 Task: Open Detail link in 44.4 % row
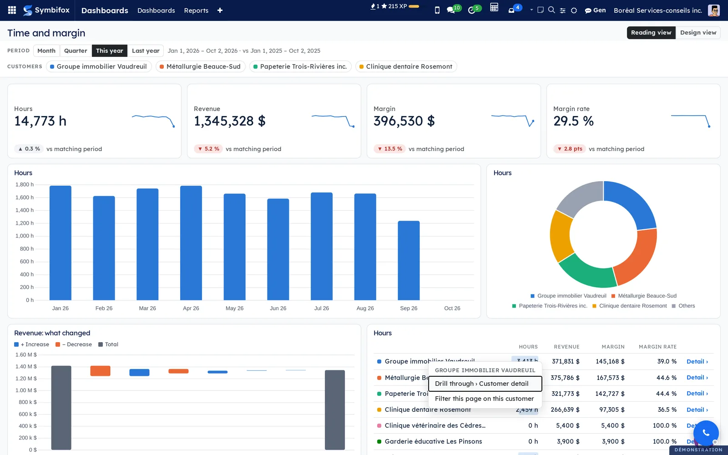[697, 394]
